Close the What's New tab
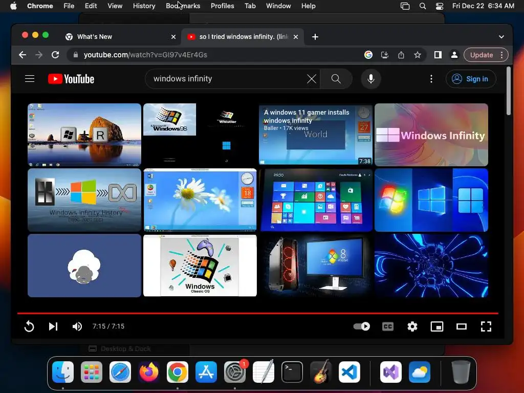Viewport: 524px width, 393px height. (x=173, y=37)
